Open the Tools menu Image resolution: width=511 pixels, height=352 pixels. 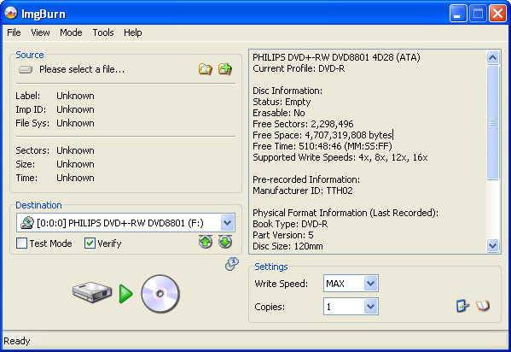(103, 32)
